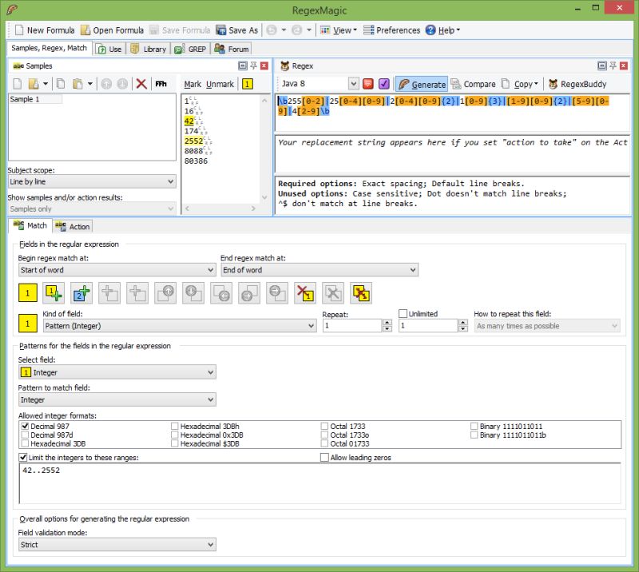Increase the Repeat value with the spinner
639x572 pixels.
point(387,322)
